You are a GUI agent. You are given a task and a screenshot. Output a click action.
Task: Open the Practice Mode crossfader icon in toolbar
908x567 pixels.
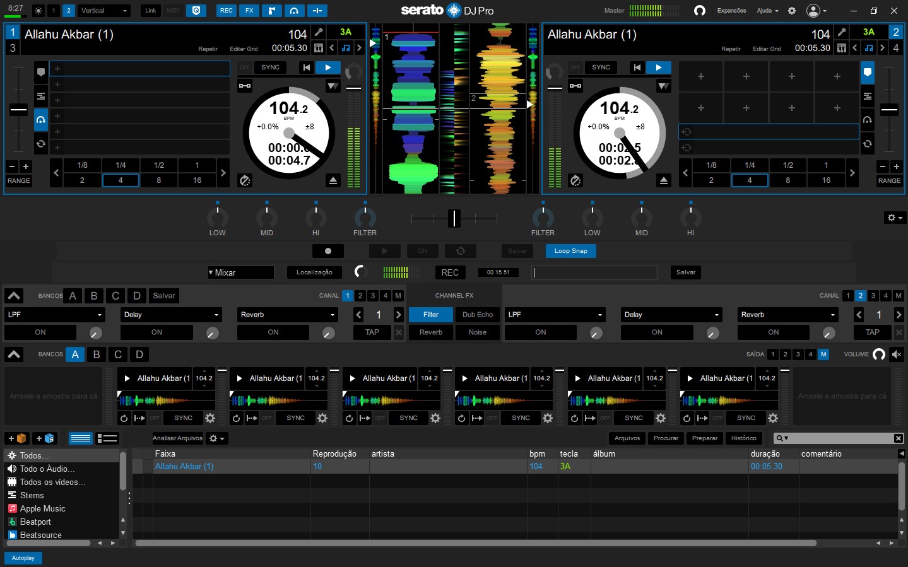click(317, 11)
